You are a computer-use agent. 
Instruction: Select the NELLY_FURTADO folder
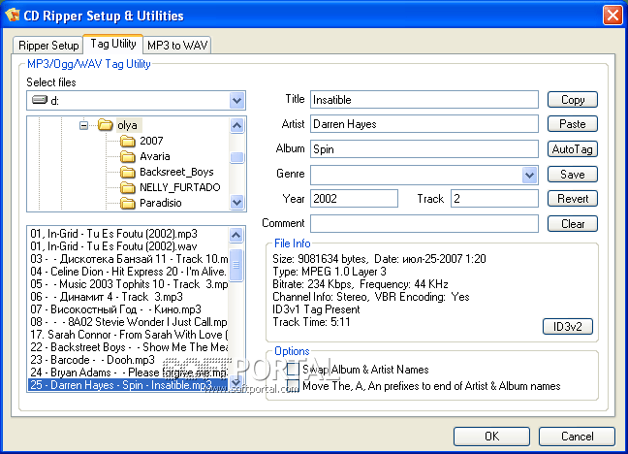(180, 187)
